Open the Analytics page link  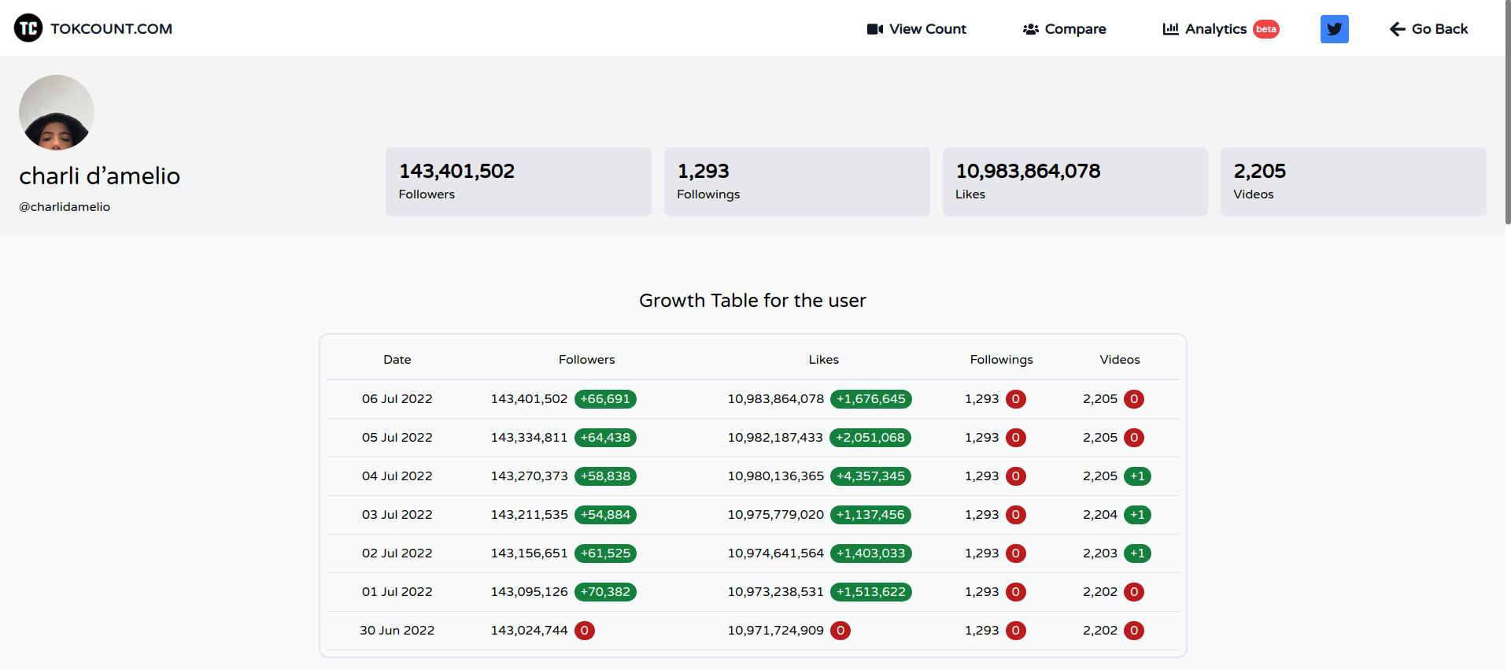[1215, 29]
